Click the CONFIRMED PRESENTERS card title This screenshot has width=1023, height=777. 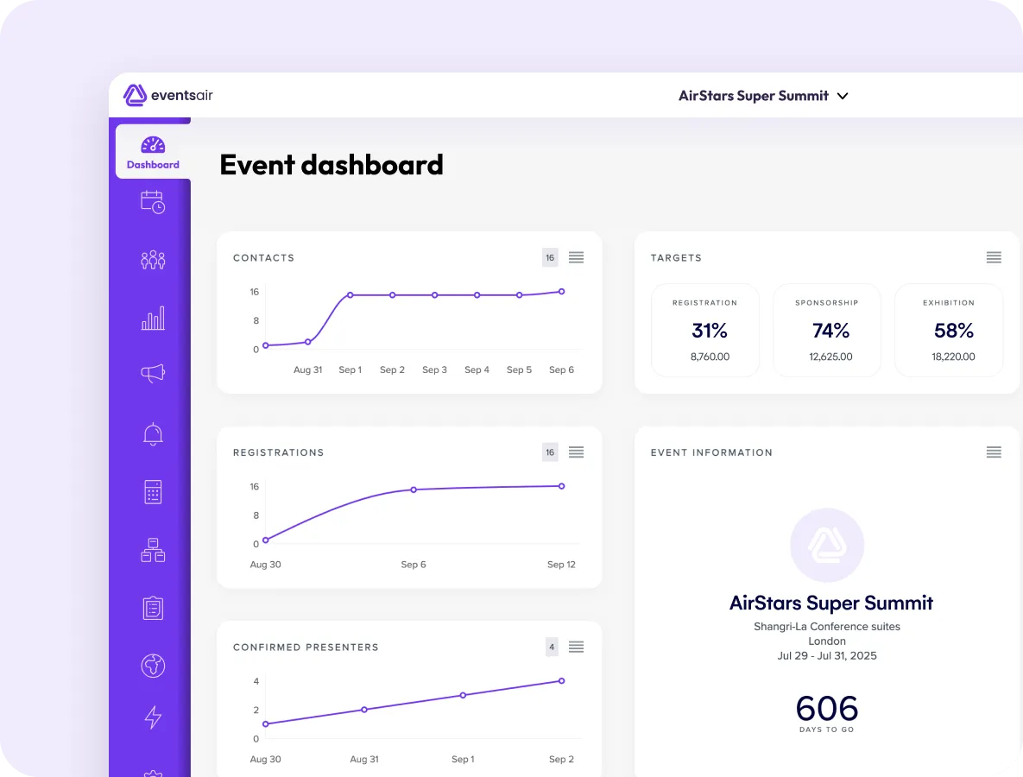(x=306, y=647)
